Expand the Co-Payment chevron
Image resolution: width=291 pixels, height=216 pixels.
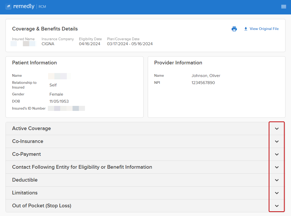tap(277, 155)
